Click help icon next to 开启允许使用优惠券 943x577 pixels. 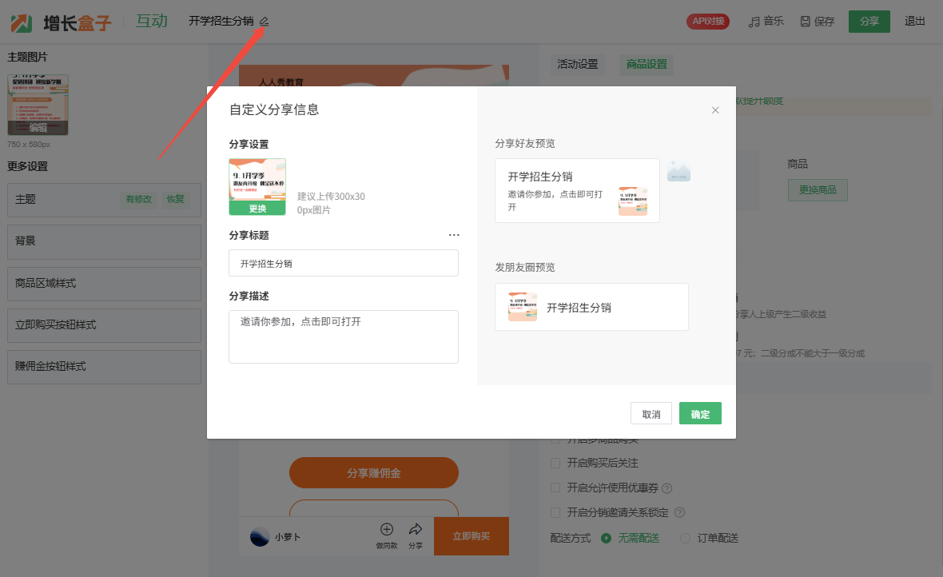point(666,488)
